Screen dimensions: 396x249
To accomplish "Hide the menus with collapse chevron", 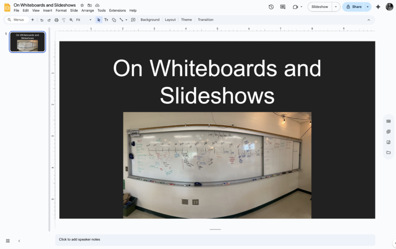I will coord(369,20).
